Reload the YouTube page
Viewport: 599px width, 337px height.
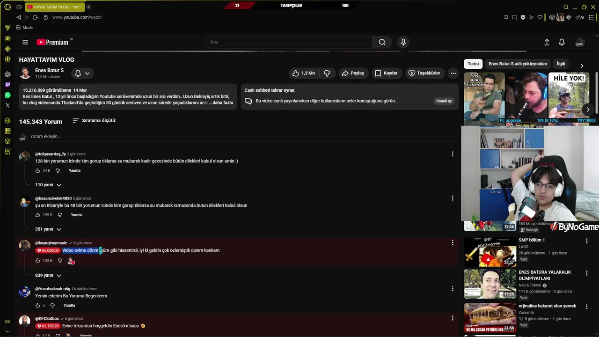(x=35, y=17)
